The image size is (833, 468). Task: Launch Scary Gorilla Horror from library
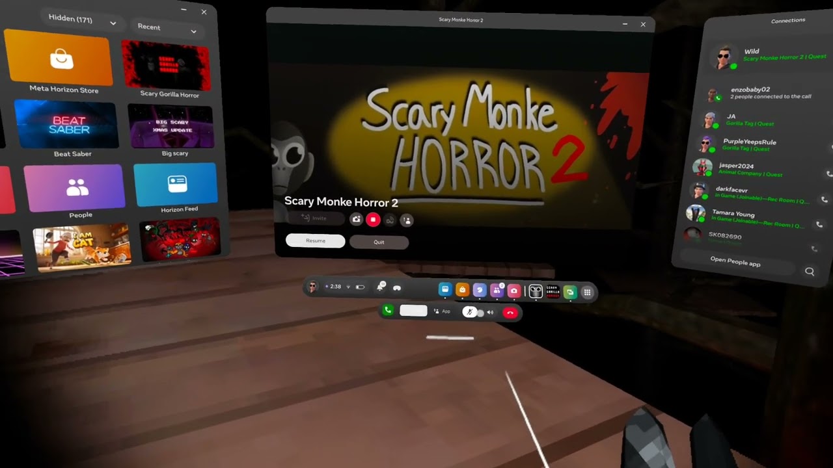tap(167, 66)
